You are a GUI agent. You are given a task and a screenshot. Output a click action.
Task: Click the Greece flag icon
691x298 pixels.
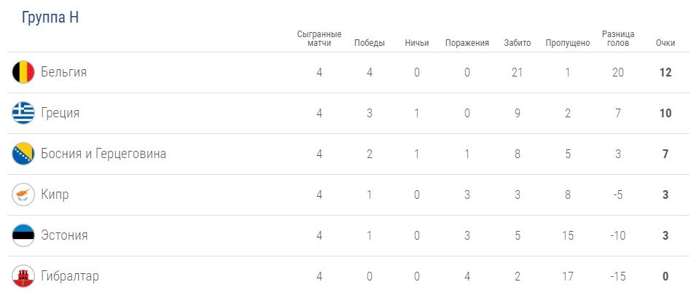(x=23, y=113)
